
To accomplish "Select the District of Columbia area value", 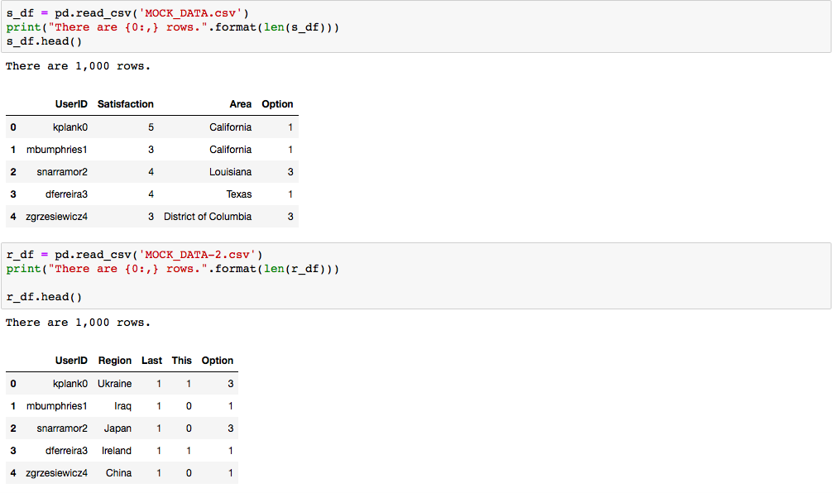I will (208, 216).
